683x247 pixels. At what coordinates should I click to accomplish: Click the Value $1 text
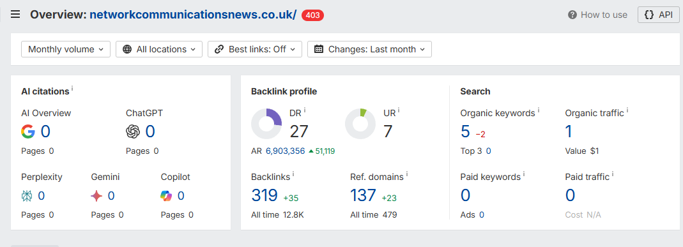[x=582, y=151]
